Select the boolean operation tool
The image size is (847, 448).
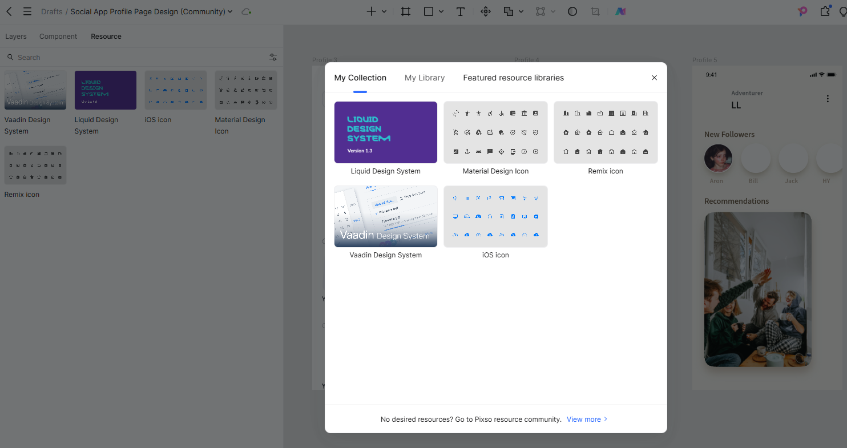pyautogui.click(x=509, y=11)
